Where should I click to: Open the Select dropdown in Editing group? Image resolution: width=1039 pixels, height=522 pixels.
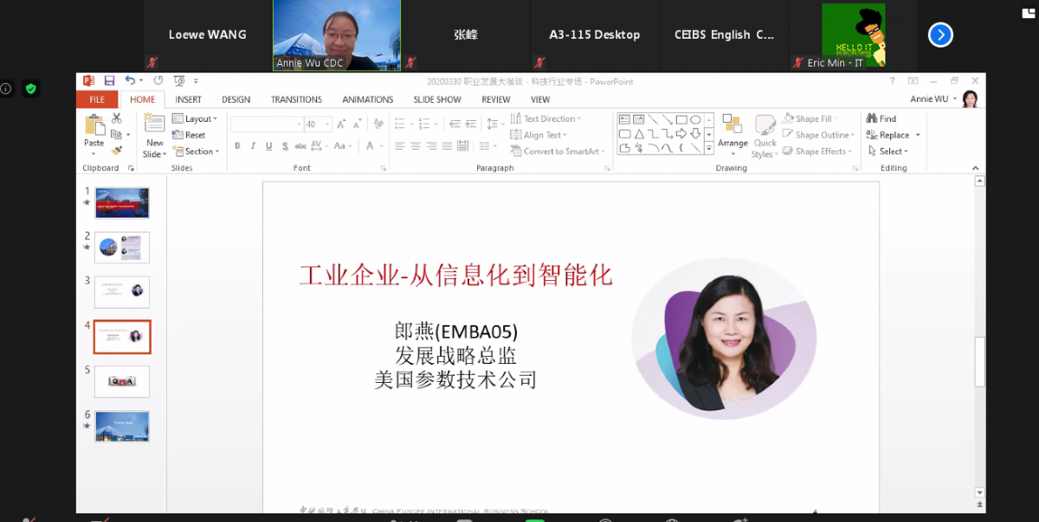coord(888,151)
